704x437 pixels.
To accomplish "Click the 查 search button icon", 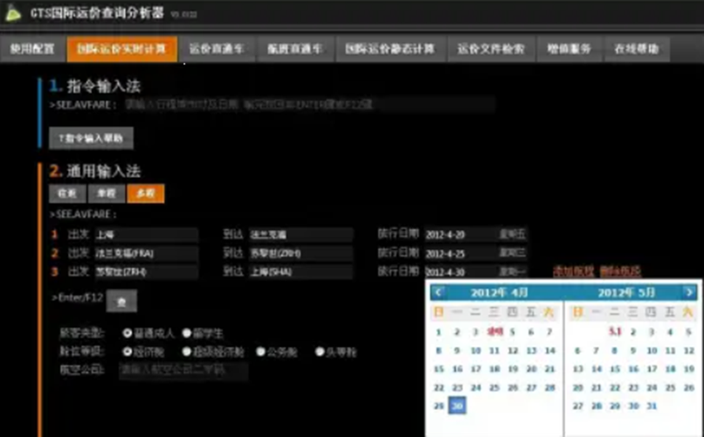I will pos(121,301).
